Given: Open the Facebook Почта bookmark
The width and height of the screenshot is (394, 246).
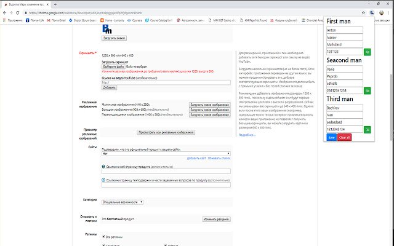Looking at the screenshot, I should click(34, 20).
